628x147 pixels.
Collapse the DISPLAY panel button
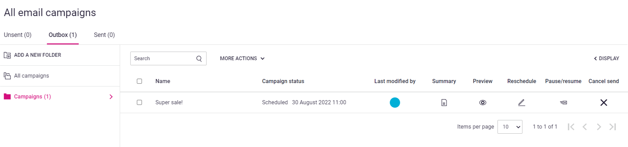click(606, 58)
